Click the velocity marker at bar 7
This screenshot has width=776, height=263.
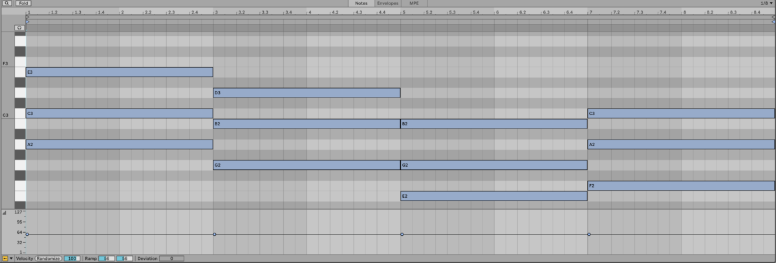(x=589, y=234)
